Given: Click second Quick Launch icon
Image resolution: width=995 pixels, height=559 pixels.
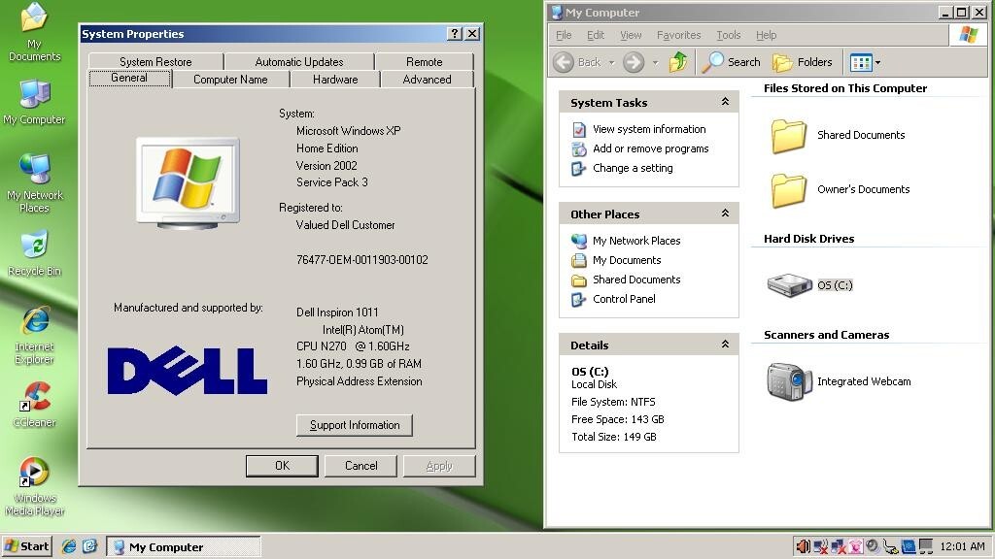Looking at the screenshot, I should click(89, 545).
